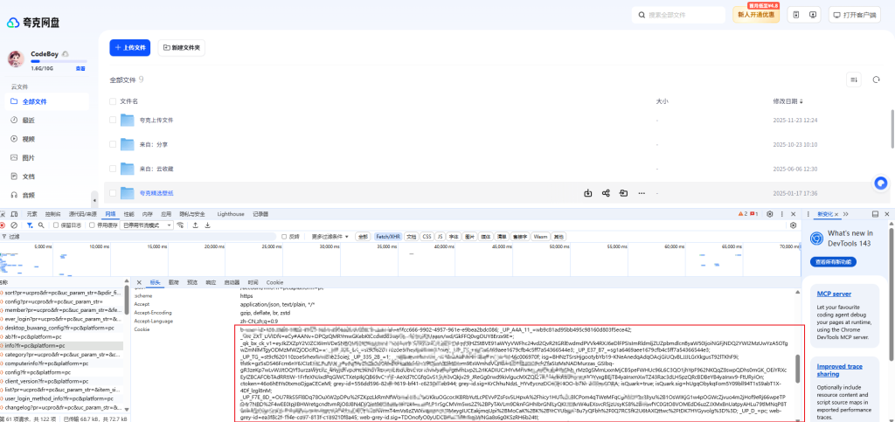Open network search magnifier icon
The height and width of the screenshot is (422, 895).
pyautogui.click(x=41, y=225)
